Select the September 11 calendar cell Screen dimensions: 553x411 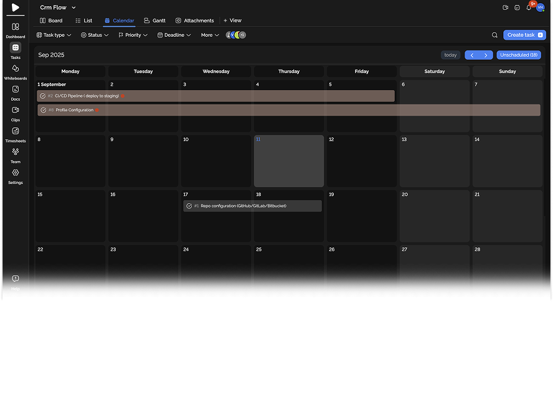[288, 161]
